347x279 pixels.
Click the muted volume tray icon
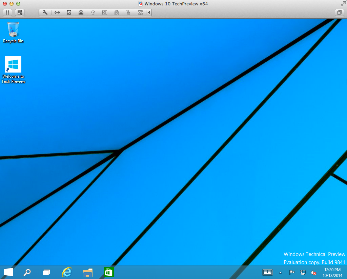pyautogui.click(x=313, y=273)
